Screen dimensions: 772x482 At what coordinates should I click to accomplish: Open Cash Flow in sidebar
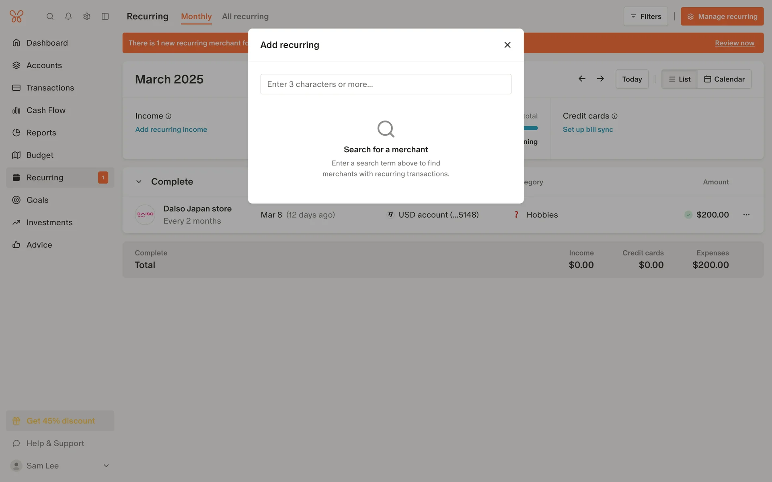pos(46,110)
